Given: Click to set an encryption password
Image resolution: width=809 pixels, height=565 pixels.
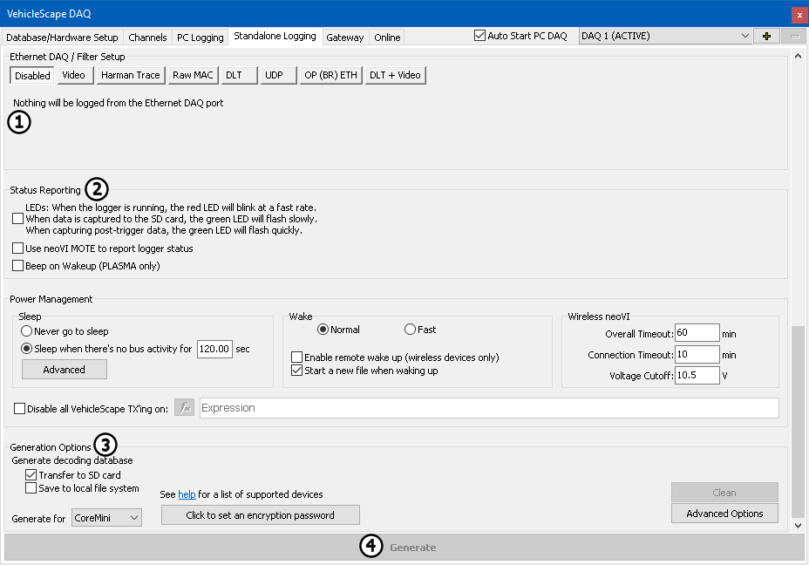Looking at the screenshot, I should 260,515.
